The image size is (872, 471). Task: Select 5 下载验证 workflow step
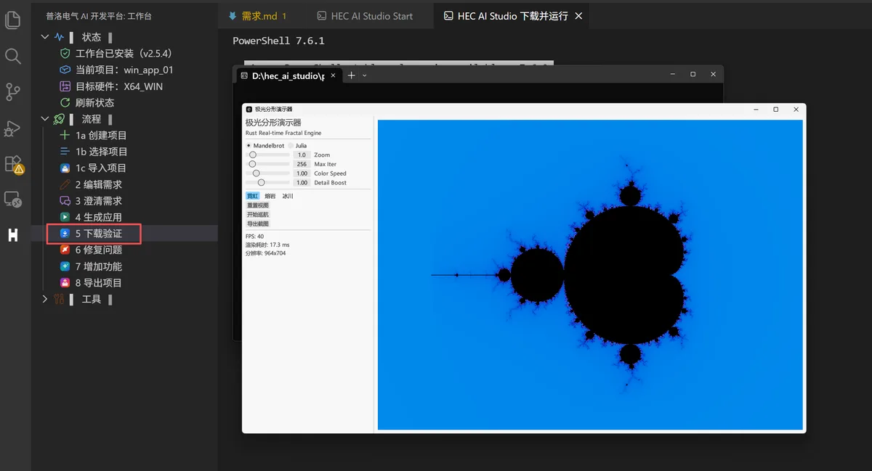[x=124, y=234]
